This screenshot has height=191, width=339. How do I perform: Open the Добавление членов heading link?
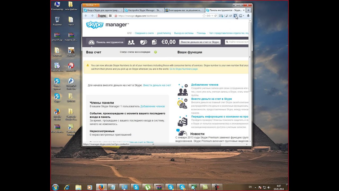(205, 85)
